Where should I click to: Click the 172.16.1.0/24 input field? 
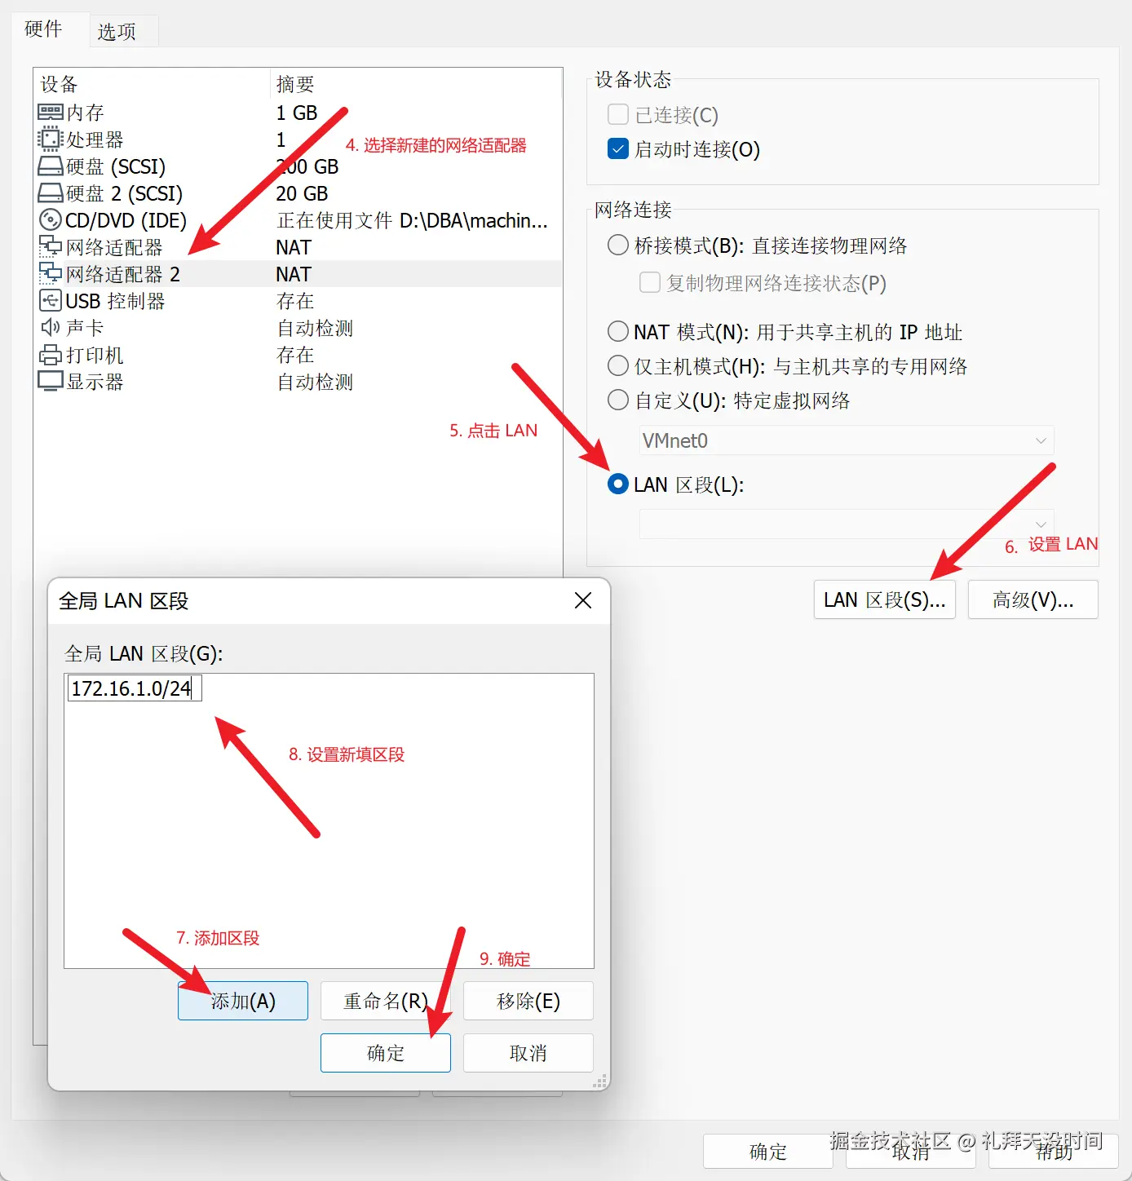click(x=133, y=688)
